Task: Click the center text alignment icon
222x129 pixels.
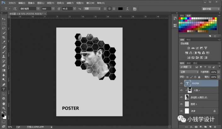Action: click(109, 9)
